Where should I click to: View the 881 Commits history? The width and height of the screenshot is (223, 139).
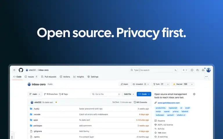tap(140, 102)
